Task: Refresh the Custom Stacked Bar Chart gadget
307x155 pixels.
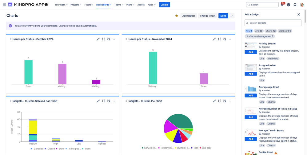Action: (109, 101)
